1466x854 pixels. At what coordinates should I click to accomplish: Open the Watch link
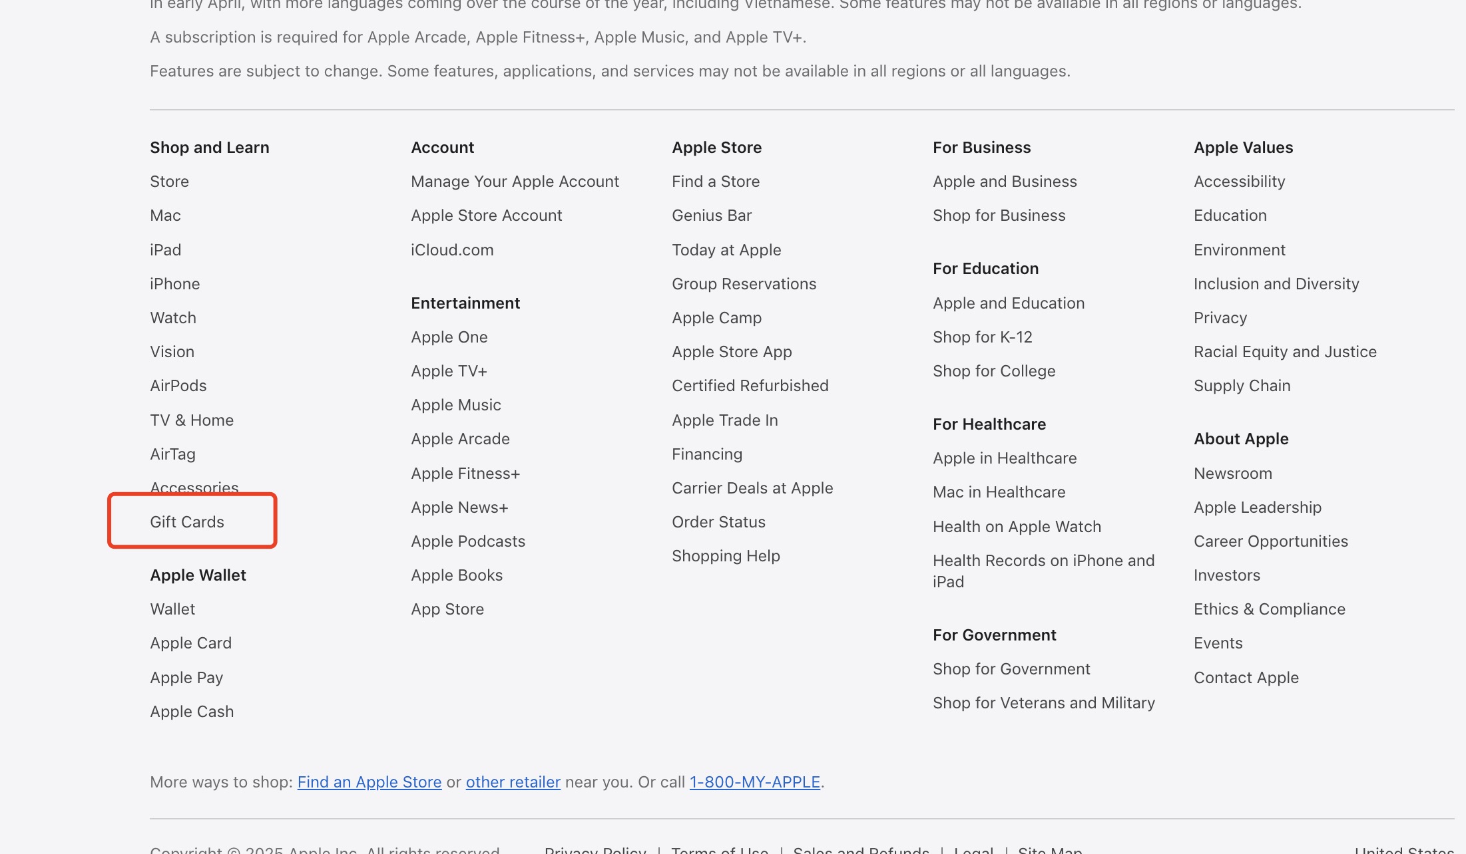point(173,317)
